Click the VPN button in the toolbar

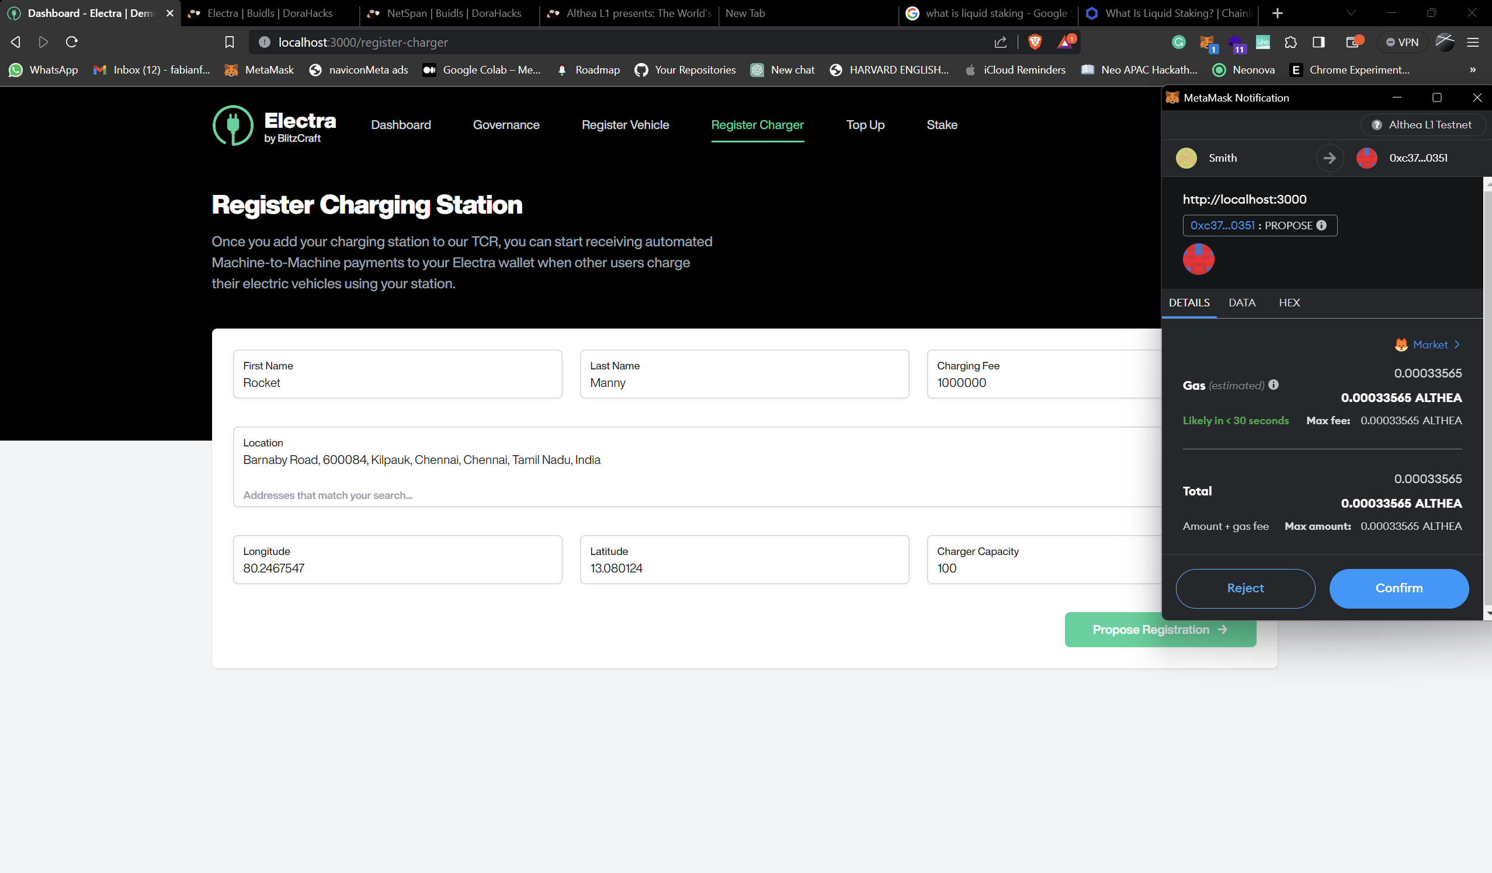click(1403, 42)
